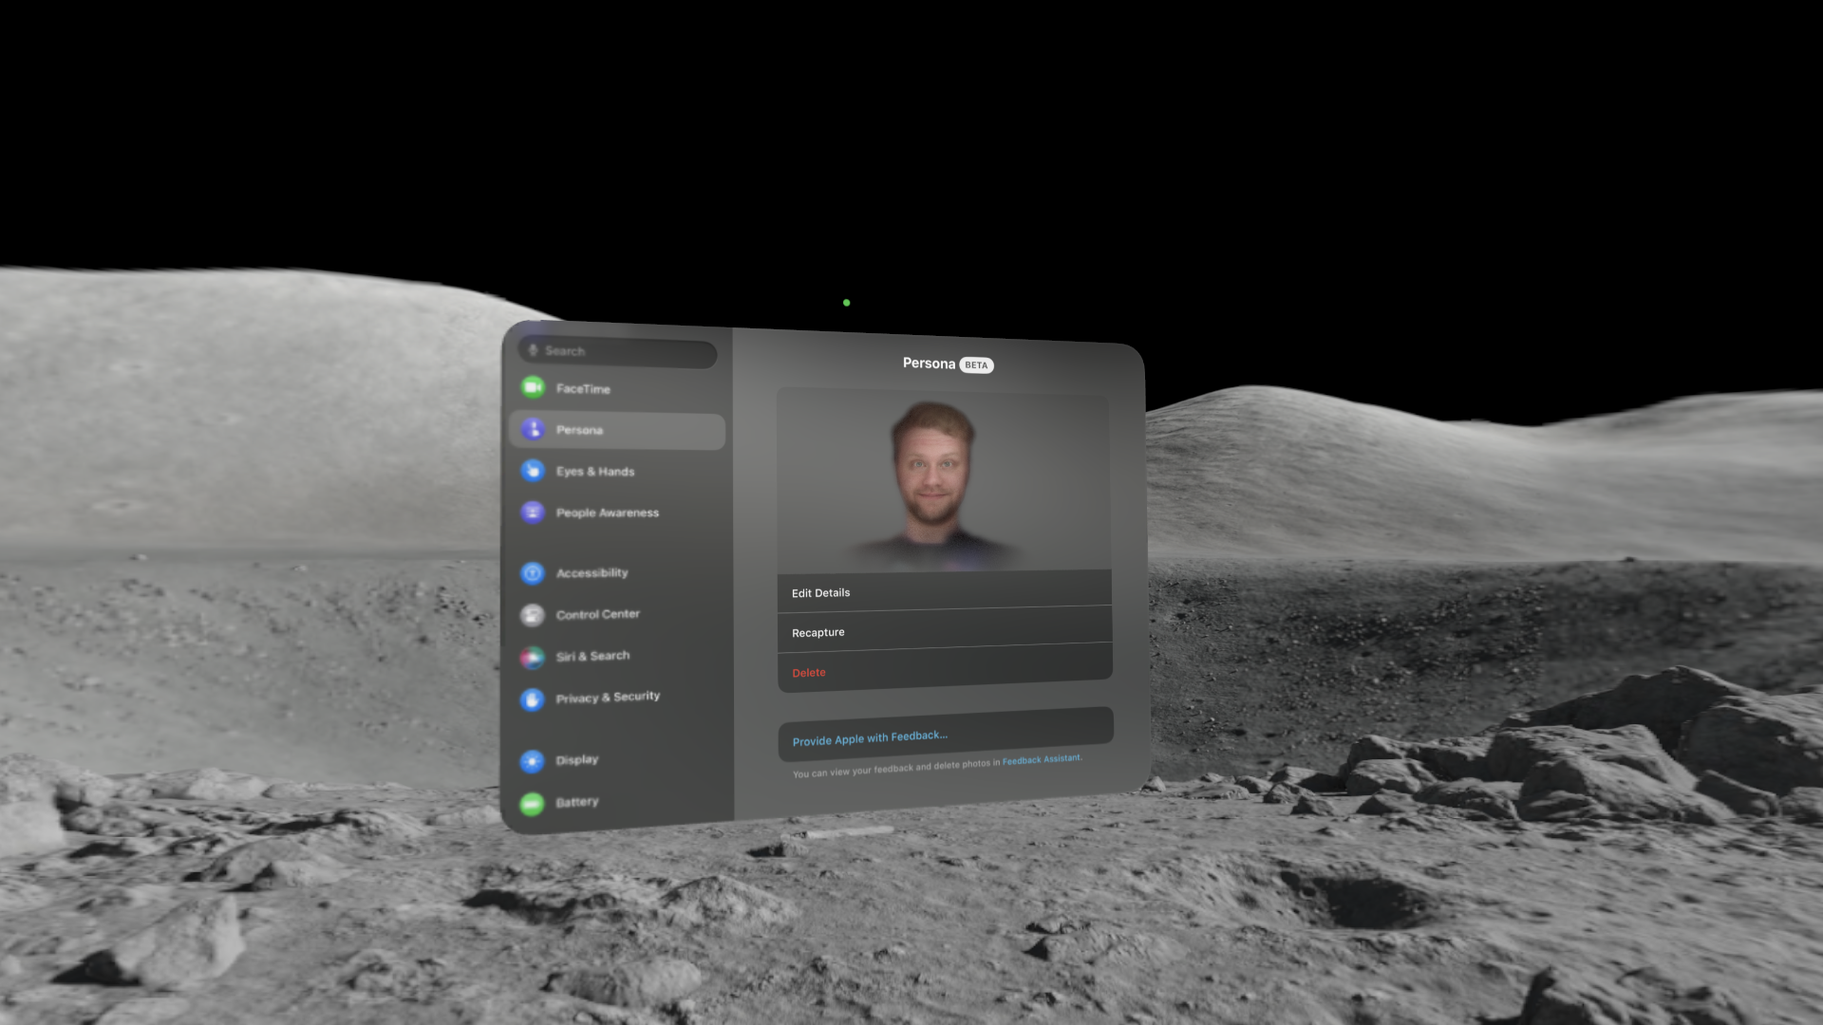Click the FaceTime green camera icon

point(533,387)
